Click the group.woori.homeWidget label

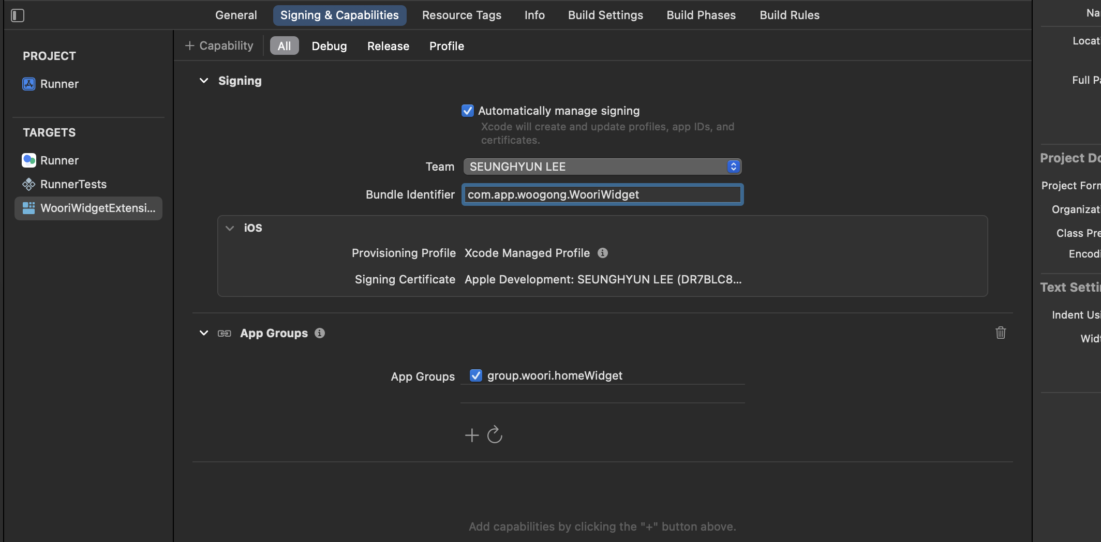[x=555, y=375]
